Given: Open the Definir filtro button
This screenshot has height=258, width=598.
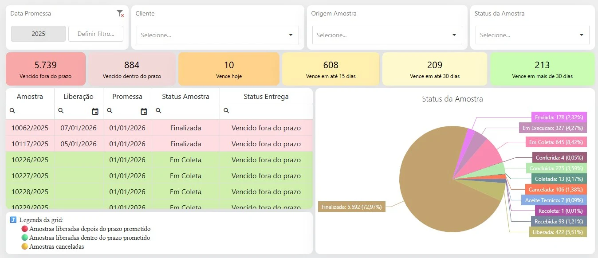Looking at the screenshot, I should pyautogui.click(x=96, y=34).
